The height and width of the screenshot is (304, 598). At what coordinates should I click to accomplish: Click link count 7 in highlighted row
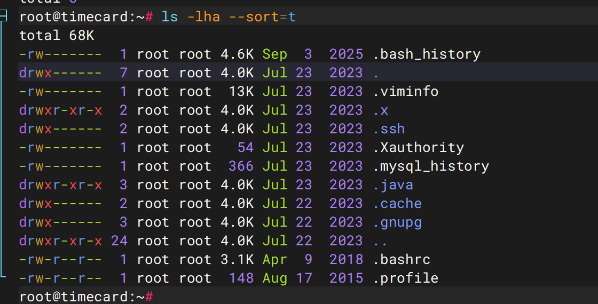click(x=123, y=73)
